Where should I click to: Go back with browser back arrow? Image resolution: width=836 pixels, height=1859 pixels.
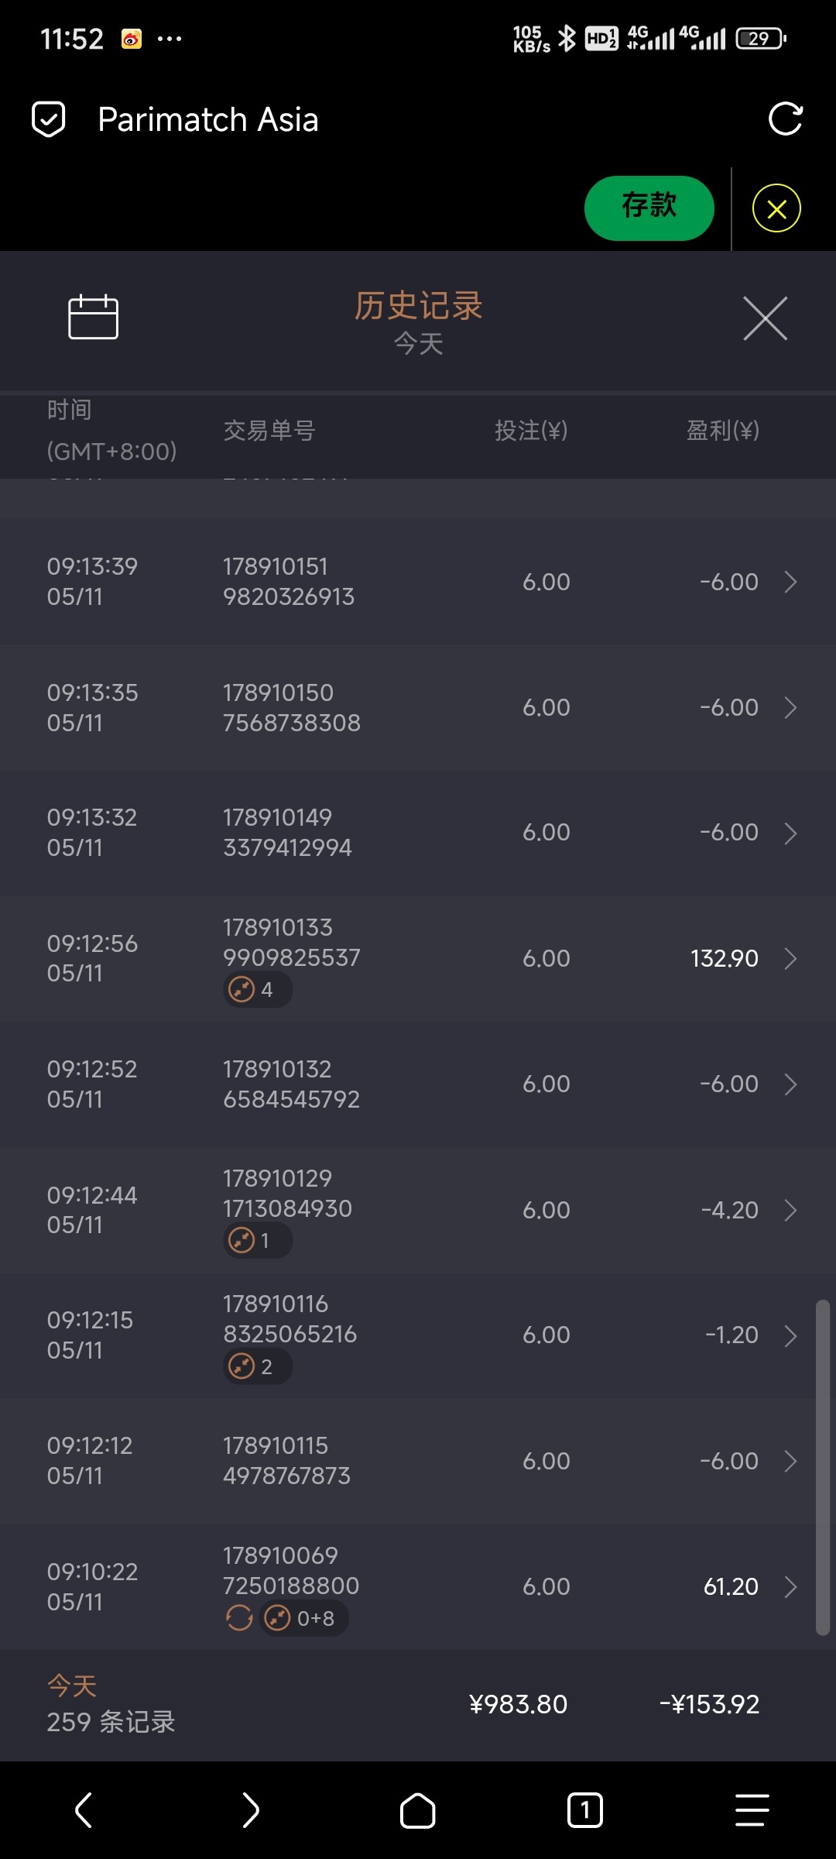pos(84,1810)
